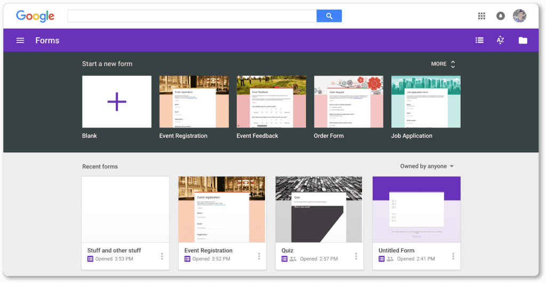This screenshot has height=283, width=546.
Task: Open the Google apps grid
Action: pyautogui.click(x=481, y=16)
